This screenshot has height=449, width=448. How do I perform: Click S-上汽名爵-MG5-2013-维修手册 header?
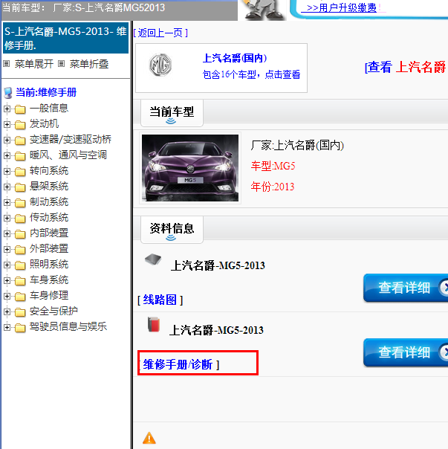(x=65, y=38)
